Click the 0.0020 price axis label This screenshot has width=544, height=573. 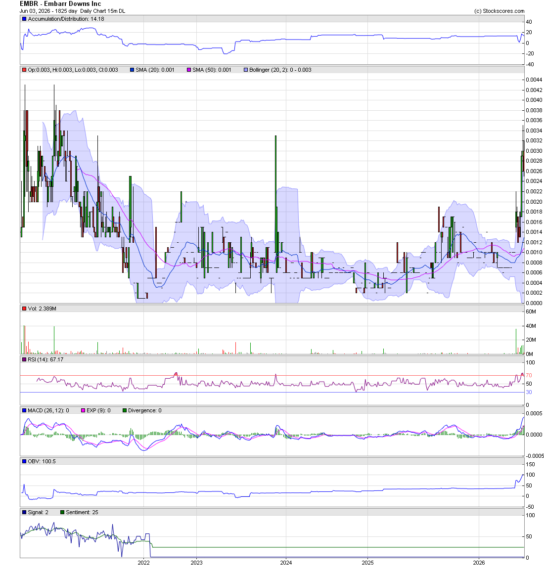[534, 202]
